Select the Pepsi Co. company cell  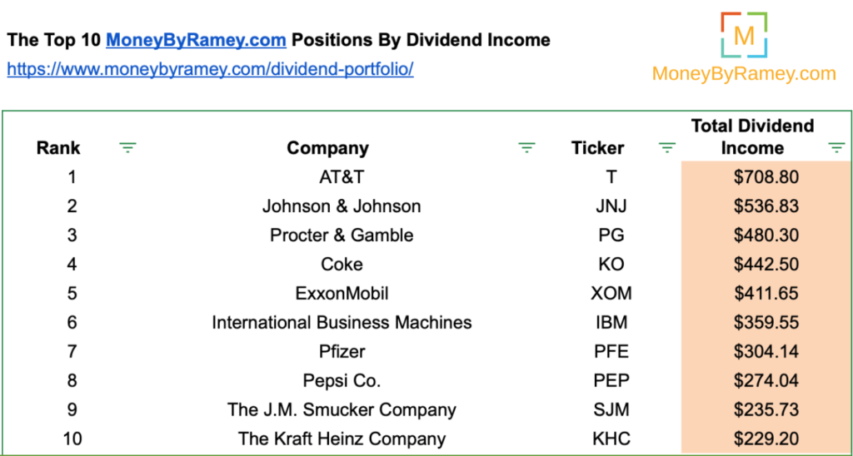[342, 380]
